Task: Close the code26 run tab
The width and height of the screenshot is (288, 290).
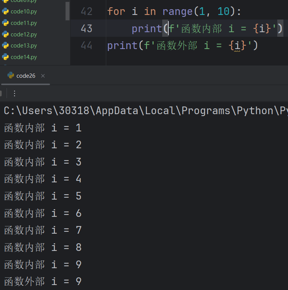Action: (43, 76)
